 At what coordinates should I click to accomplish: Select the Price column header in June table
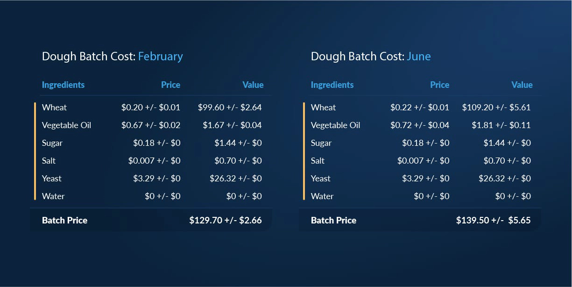[439, 85]
